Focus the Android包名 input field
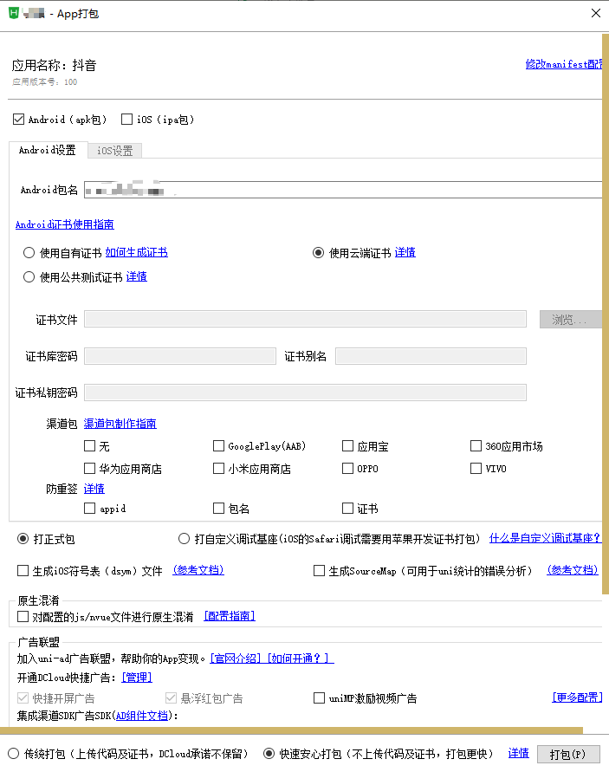Screen dimensions: 609x772 click(343, 190)
